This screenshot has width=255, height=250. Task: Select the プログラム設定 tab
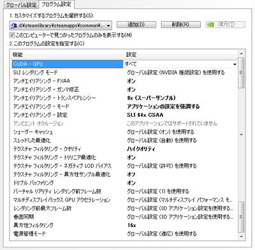57,4
